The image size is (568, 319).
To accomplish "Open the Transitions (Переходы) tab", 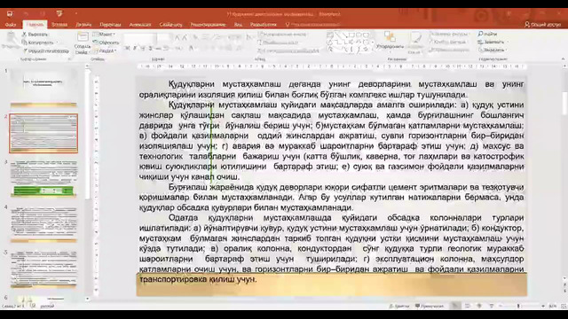I will coord(110,25).
